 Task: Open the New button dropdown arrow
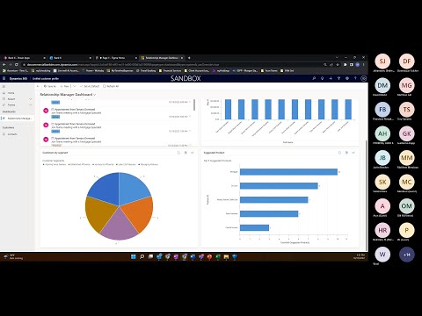pos(74,86)
